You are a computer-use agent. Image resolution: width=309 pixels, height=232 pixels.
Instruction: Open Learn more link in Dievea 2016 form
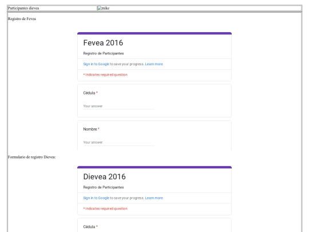(154, 198)
